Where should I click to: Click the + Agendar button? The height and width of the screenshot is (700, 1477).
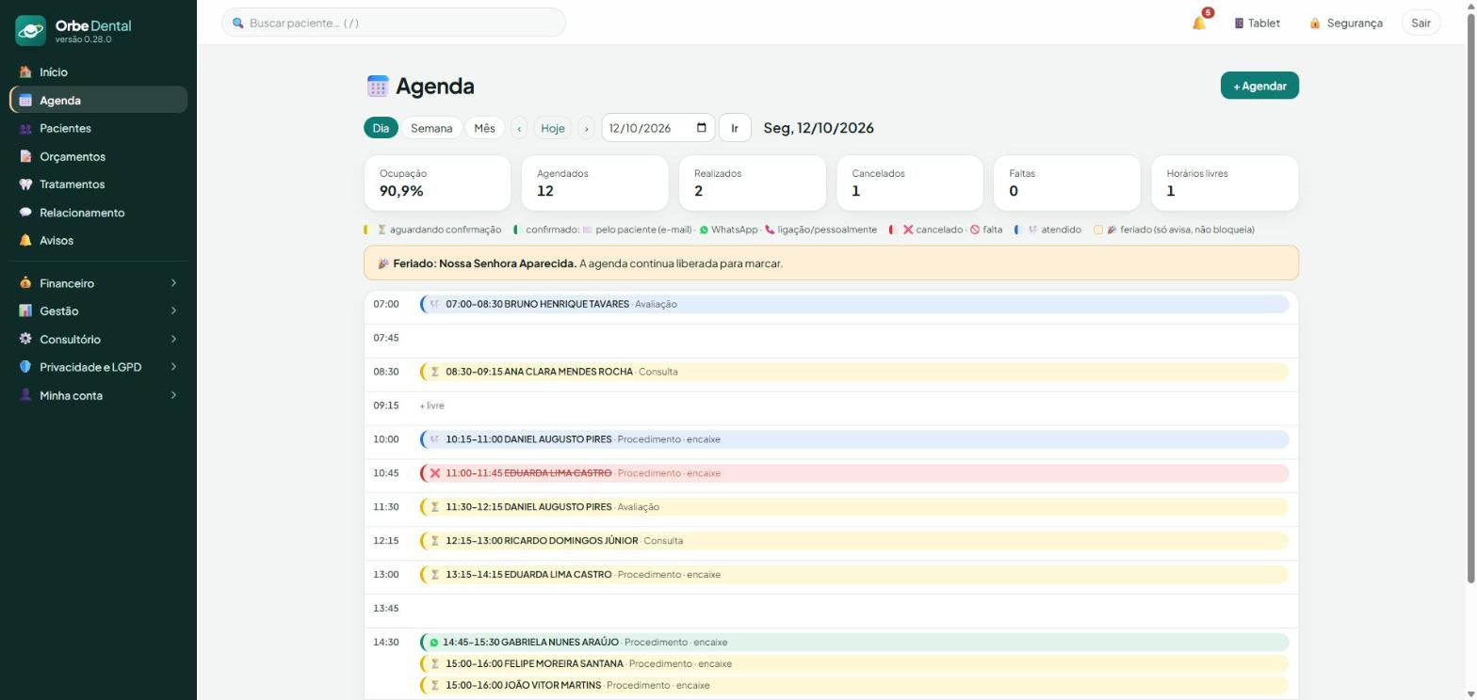pyautogui.click(x=1259, y=86)
